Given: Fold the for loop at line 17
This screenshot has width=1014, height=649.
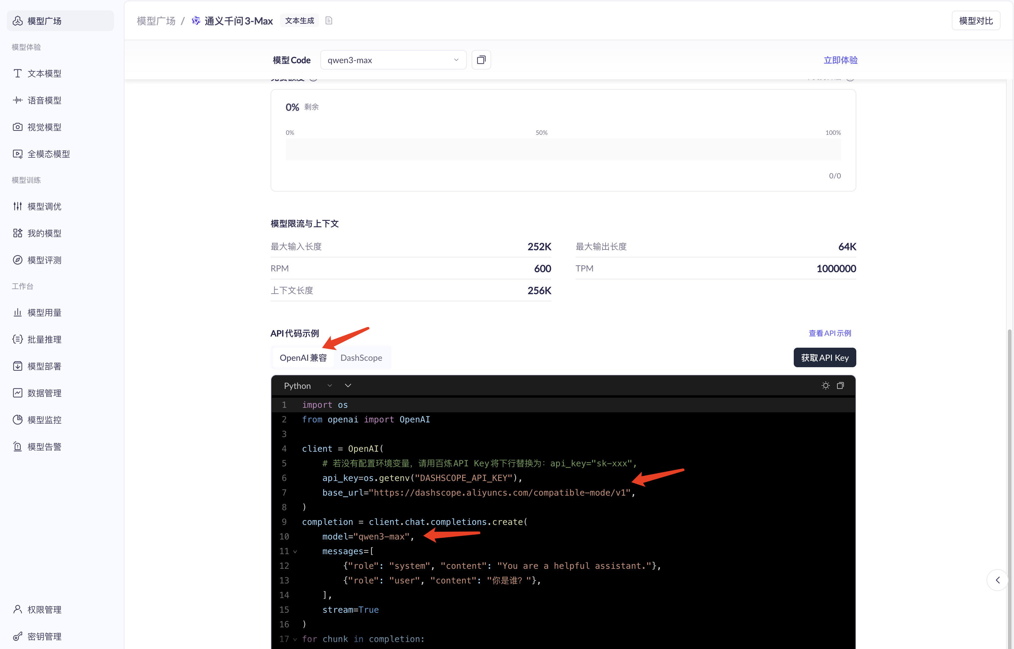Looking at the screenshot, I should pyautogui.click(x=295, y=639).
